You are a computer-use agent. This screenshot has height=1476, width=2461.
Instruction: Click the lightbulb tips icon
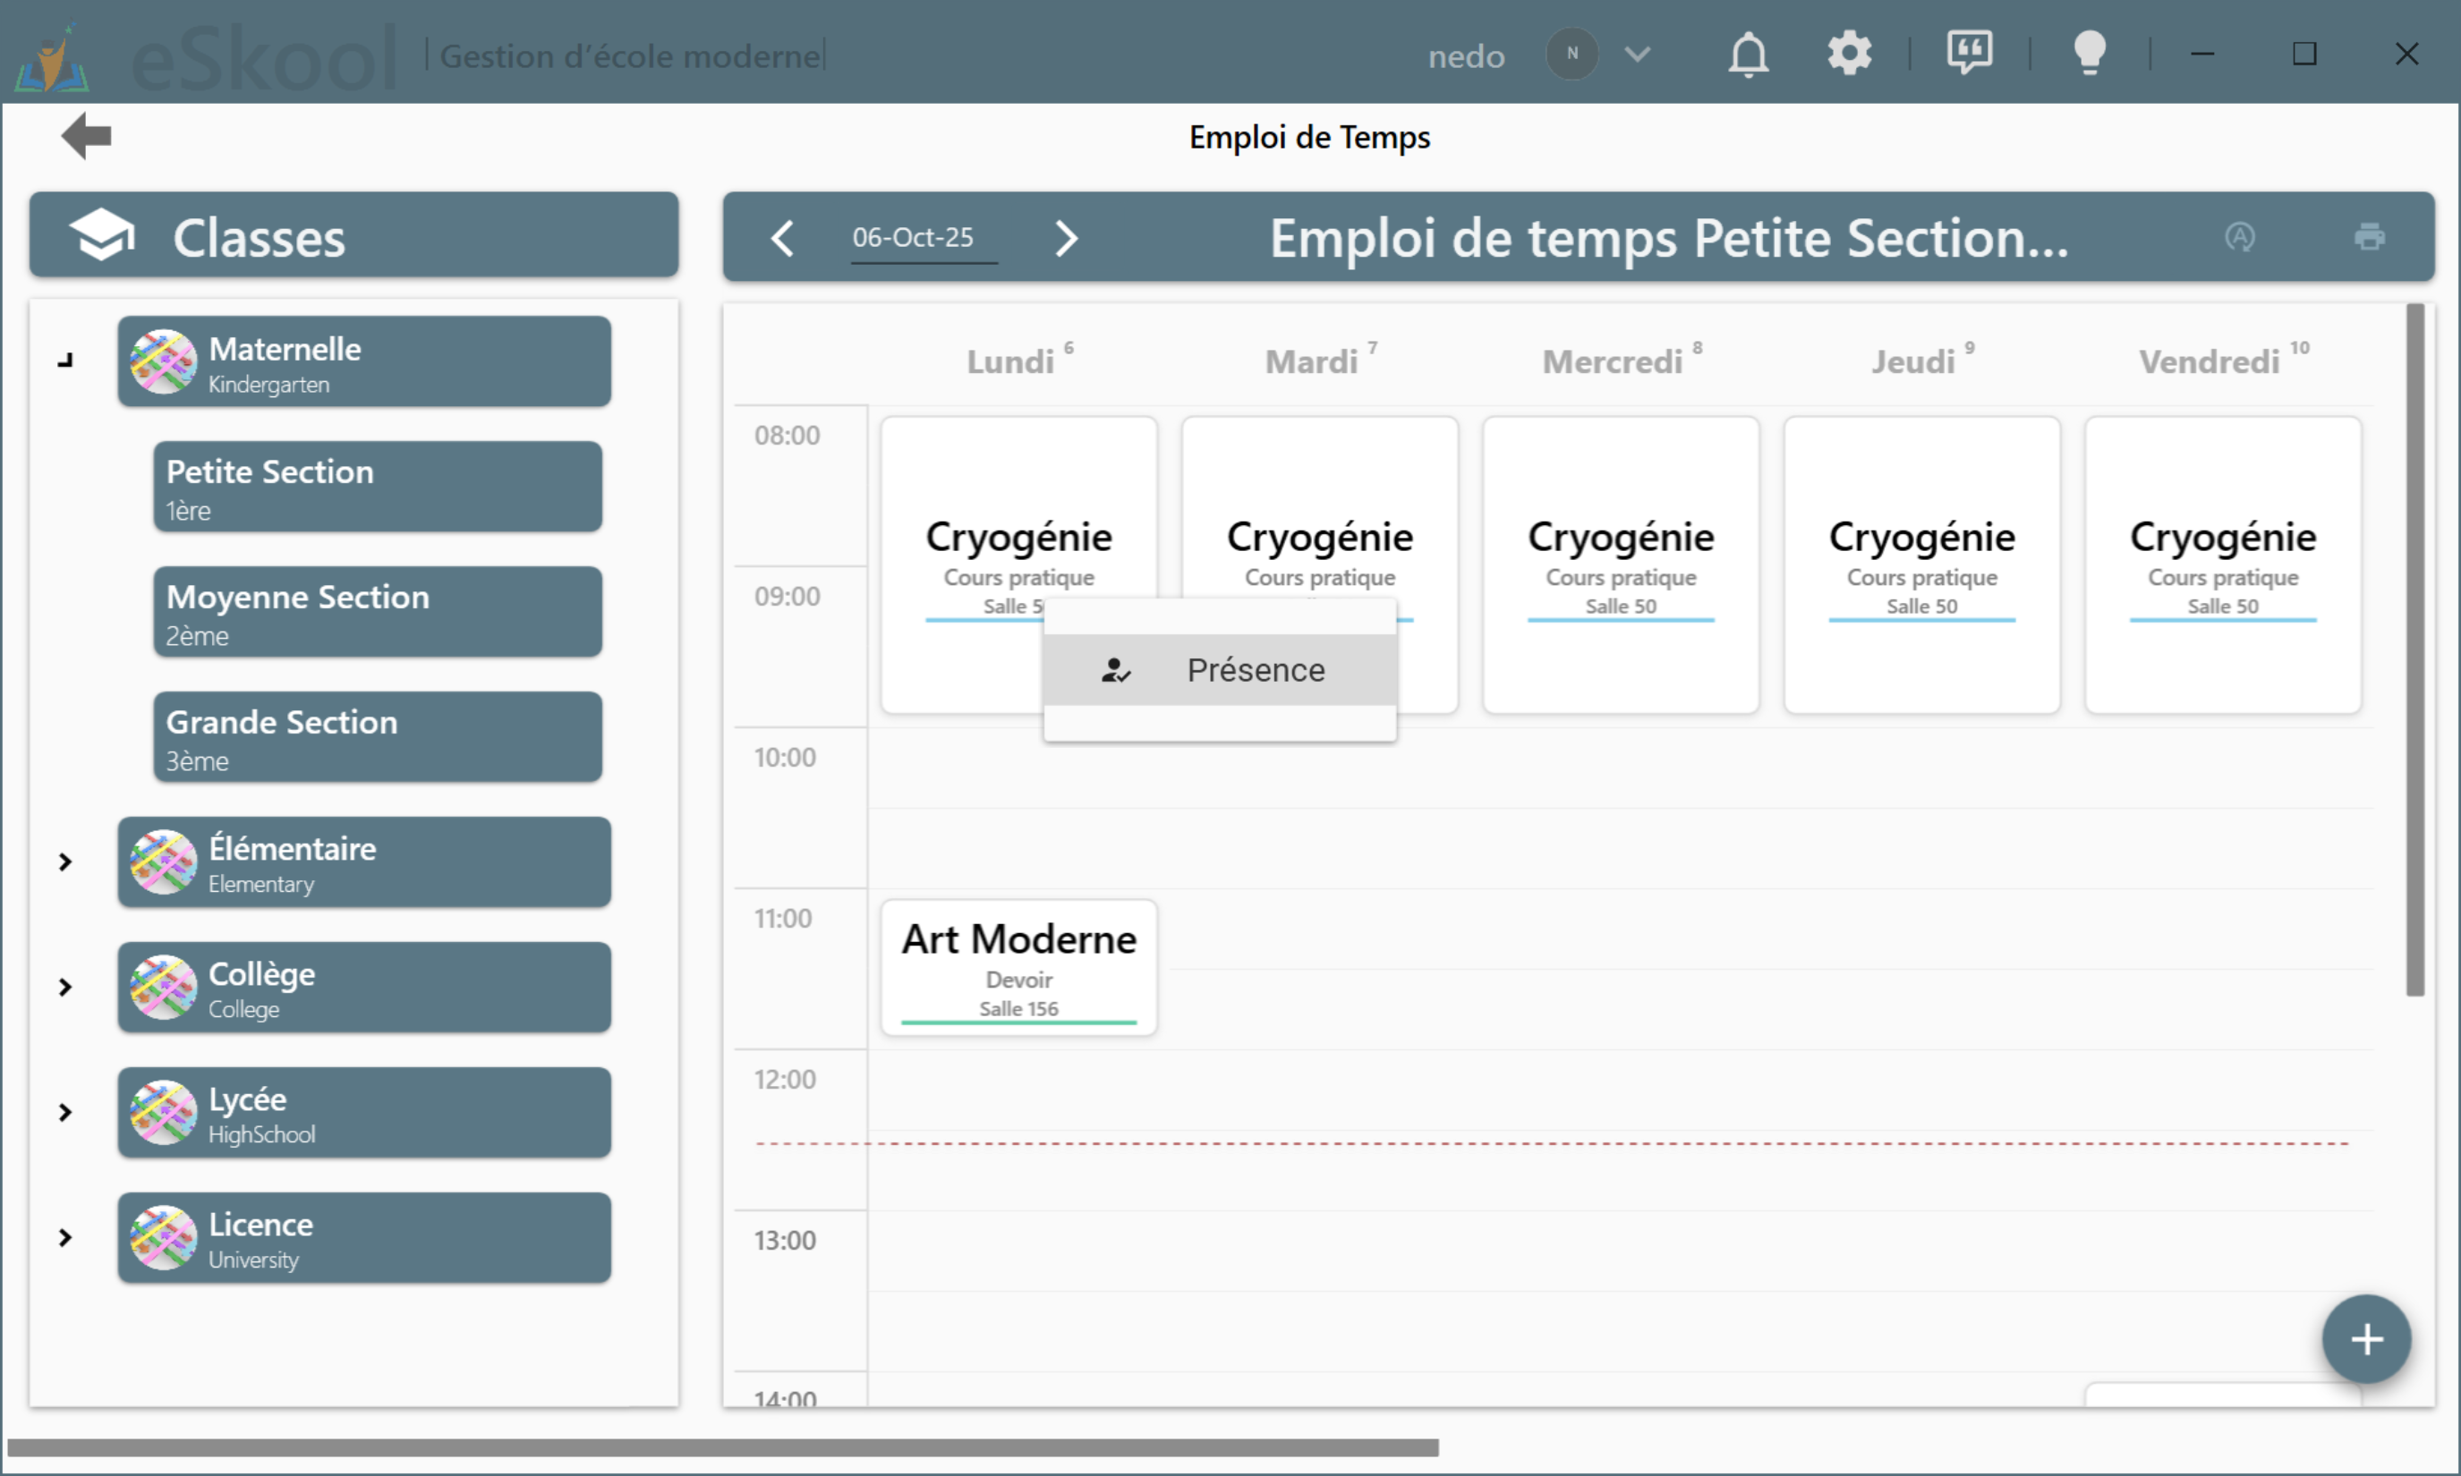pos(2089,53)
